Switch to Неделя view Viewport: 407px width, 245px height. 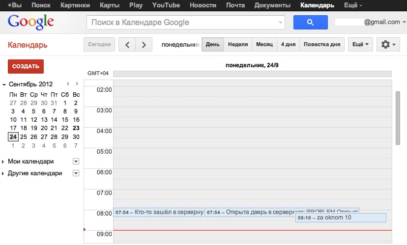pos(238,45)
